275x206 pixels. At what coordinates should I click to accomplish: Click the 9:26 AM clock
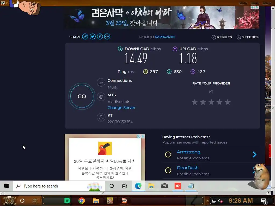pos(241,201)
